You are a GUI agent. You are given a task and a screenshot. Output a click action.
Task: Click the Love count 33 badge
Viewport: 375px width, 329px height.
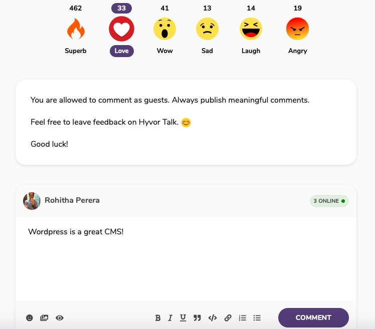(121, 8)
